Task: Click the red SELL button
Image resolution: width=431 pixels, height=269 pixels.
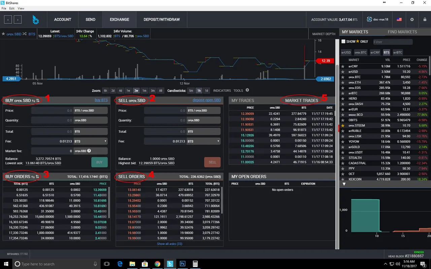Action: click(212, 162)
